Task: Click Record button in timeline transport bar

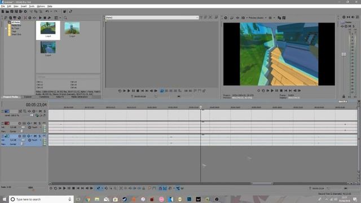Action: click(51, 188)
